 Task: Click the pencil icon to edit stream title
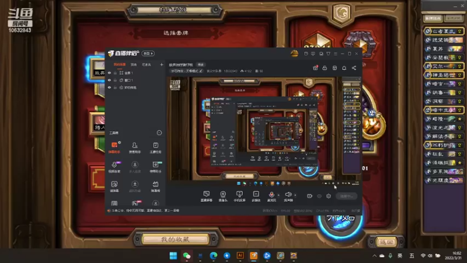[x=201, y=71]
